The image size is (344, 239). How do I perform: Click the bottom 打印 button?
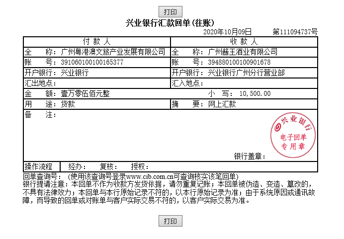[x=171, y=221]
